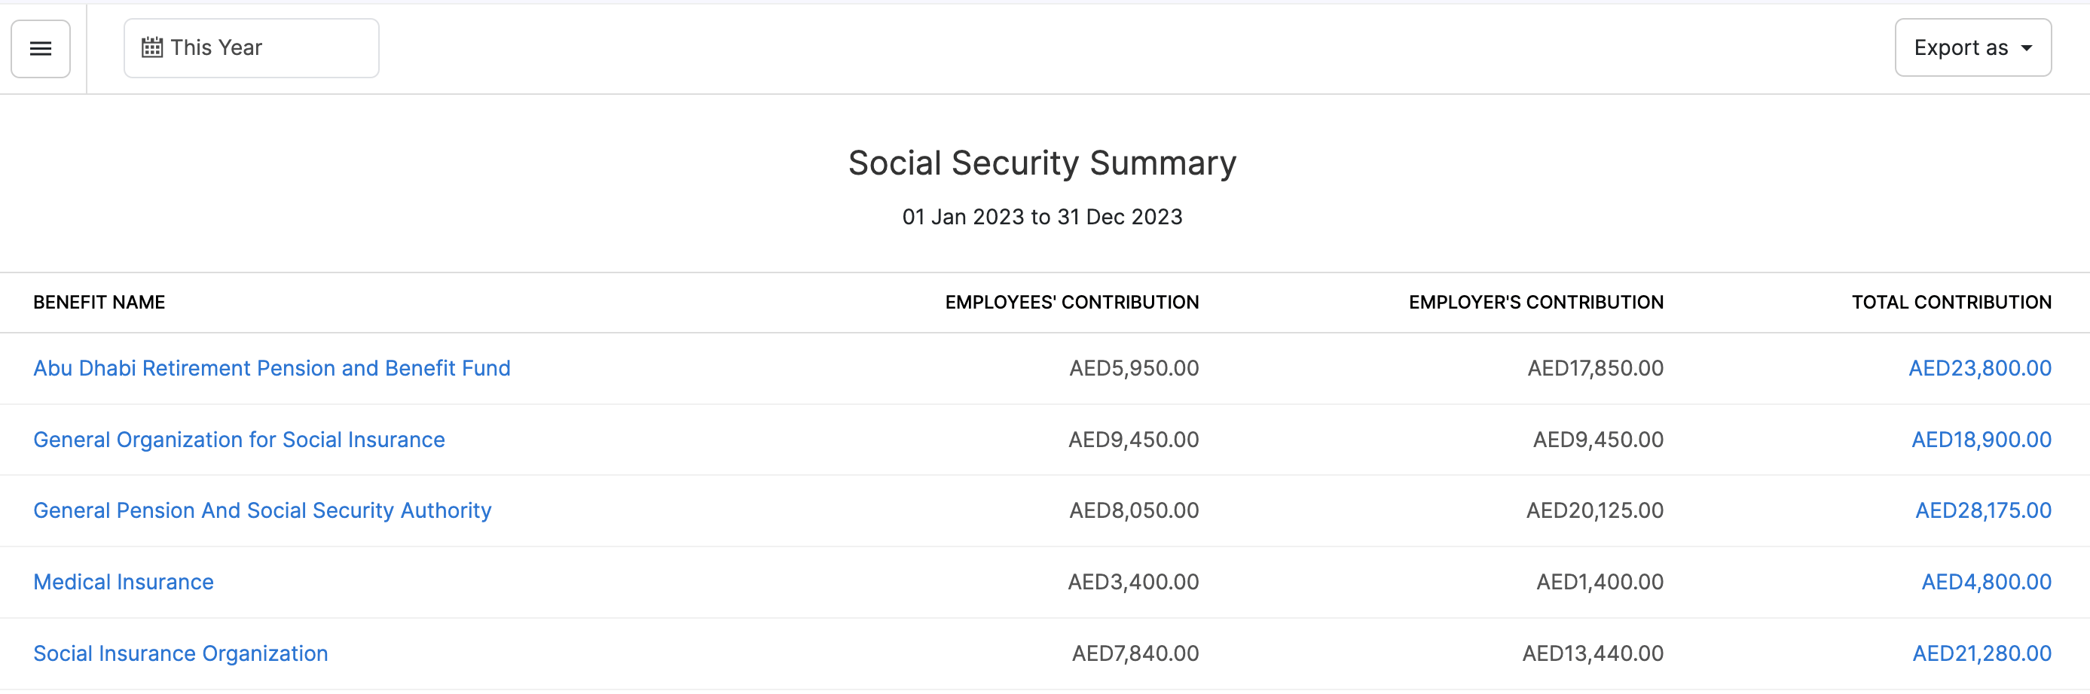Viewport: 2090px width, 694px height.
Task: Open the hamburger menu
Action: coord(41,49)
